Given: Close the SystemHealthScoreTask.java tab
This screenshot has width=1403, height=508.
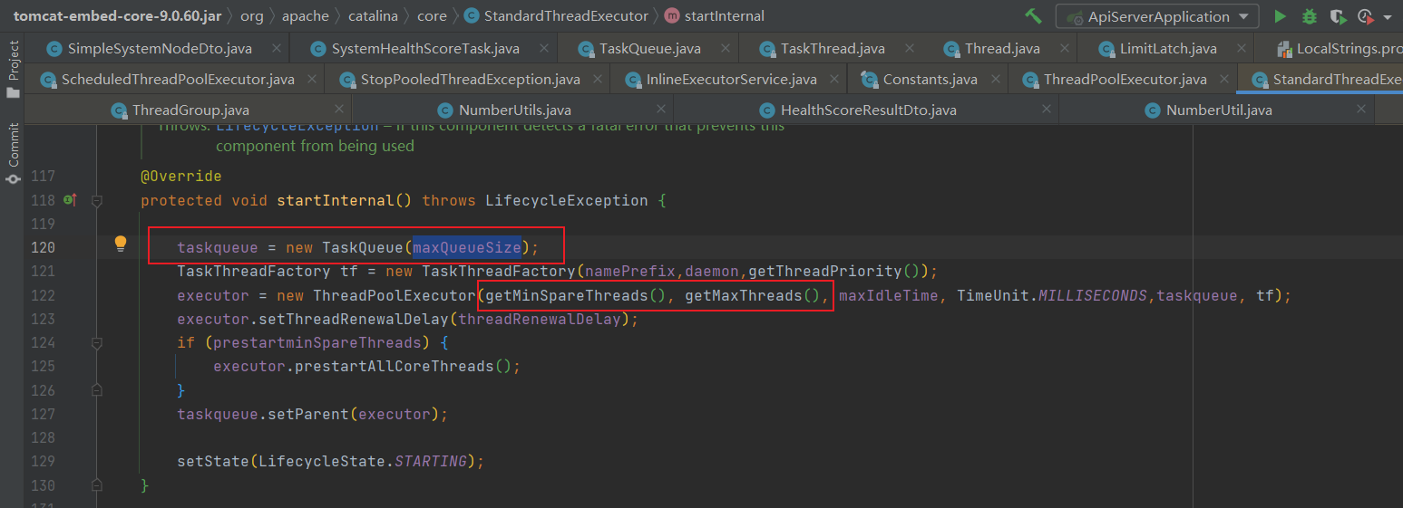Looking at the screenshot, I should 543,49.
